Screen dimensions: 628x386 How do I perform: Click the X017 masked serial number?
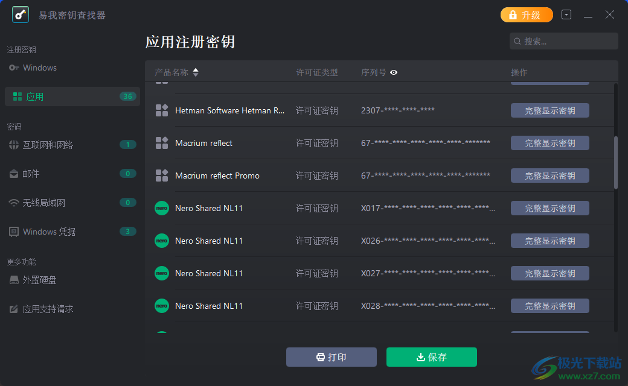point(428,208)
